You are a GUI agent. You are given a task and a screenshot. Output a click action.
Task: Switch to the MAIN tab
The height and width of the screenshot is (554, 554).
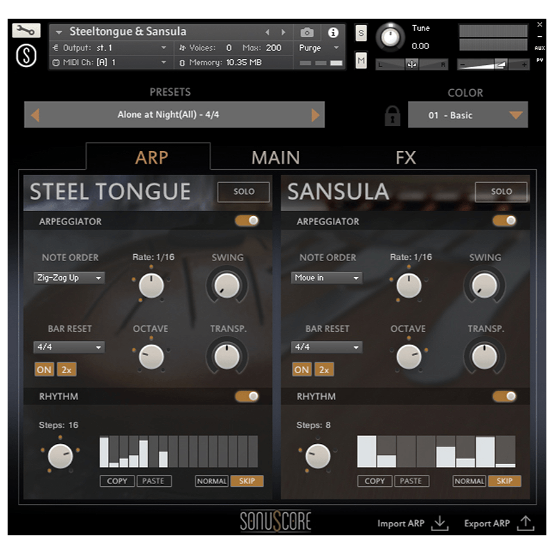276,158
